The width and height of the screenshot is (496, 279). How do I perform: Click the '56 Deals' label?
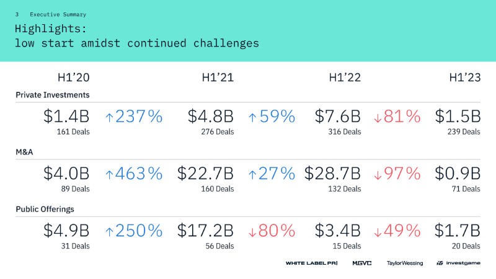click(x=220, y=246)
